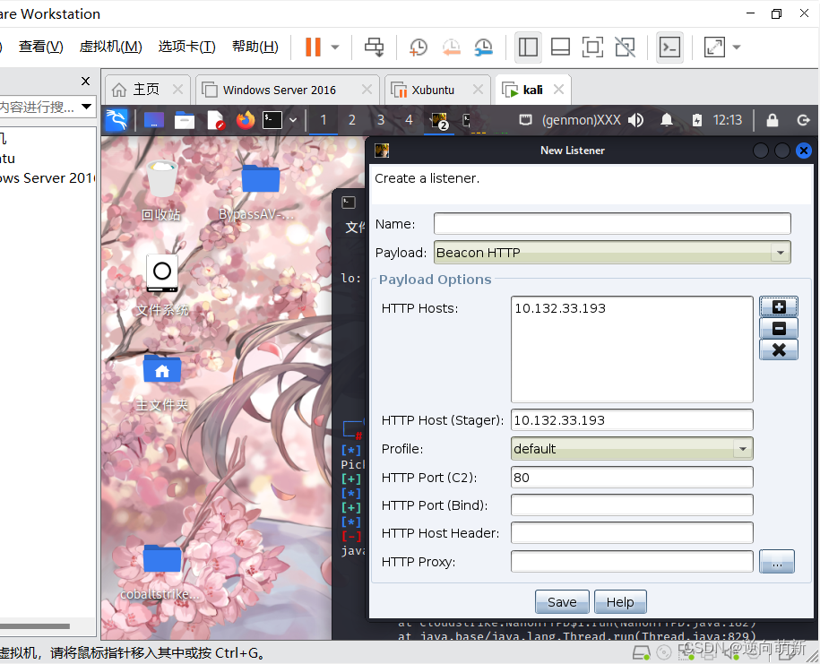Switch to workspace 2

click(352, 120)
